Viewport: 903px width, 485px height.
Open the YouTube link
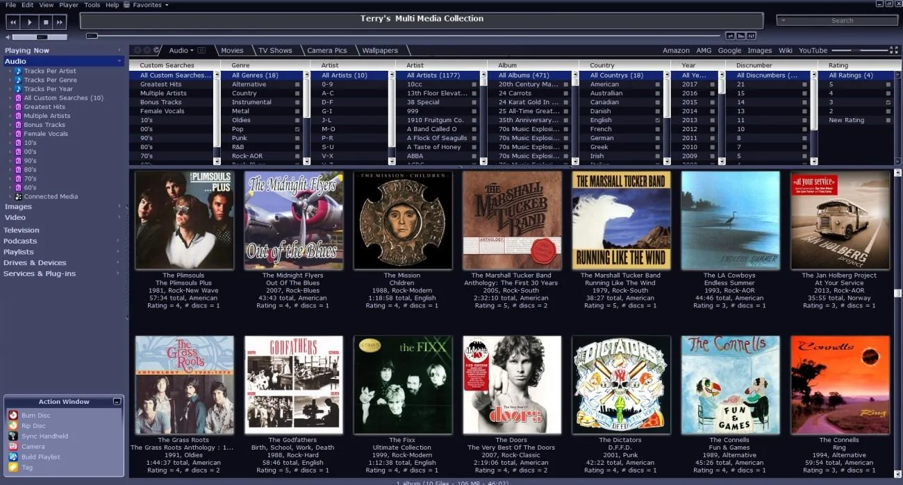[813, 50]
